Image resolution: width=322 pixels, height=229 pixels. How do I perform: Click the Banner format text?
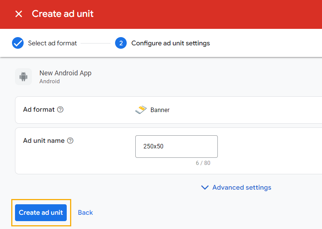(x=160, y=110)
